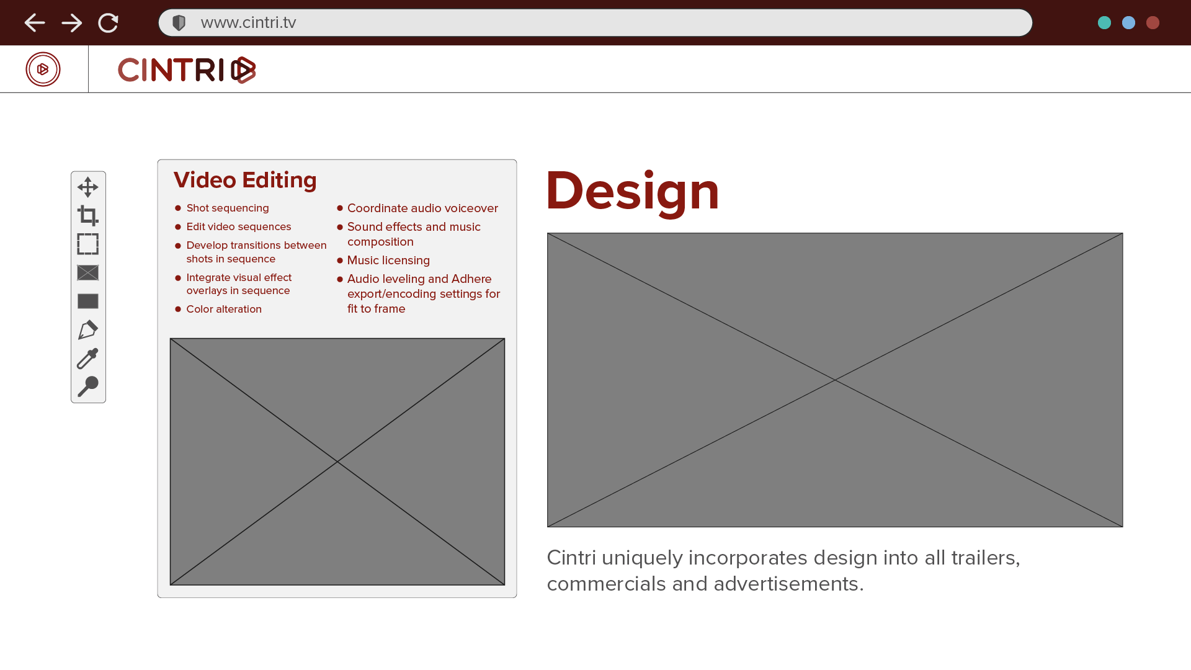Screen dimensions: 1191x670
Task: Choose the dashed Marquee selection tool
Action: point(87,244)
